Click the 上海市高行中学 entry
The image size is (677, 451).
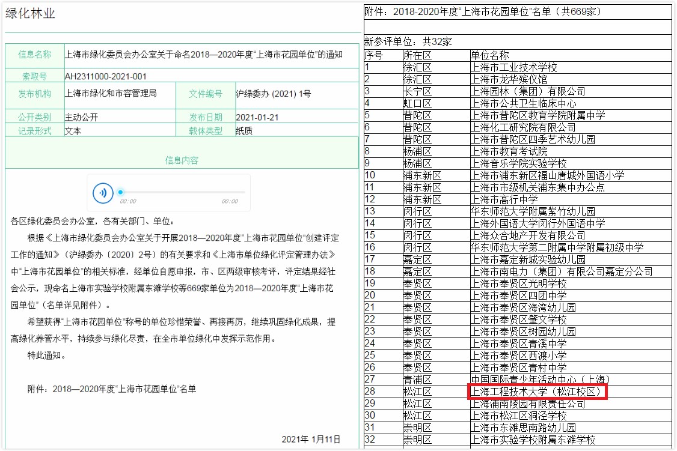coord(504,199)
